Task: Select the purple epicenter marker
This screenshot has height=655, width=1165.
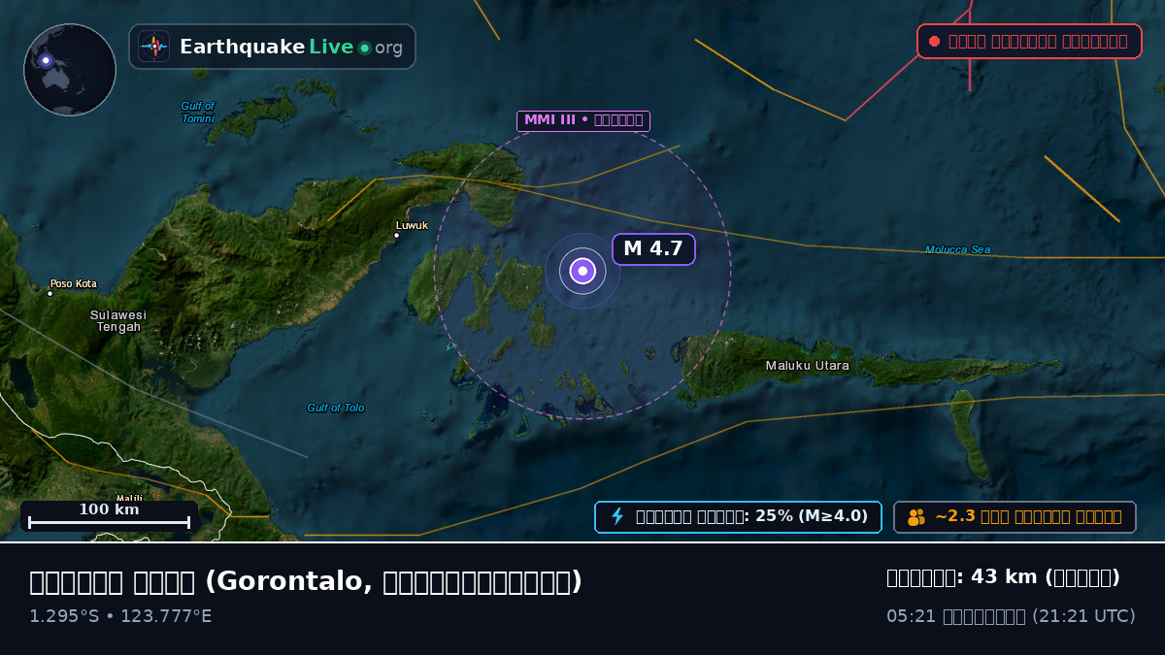Action: [x=582, y=271]
